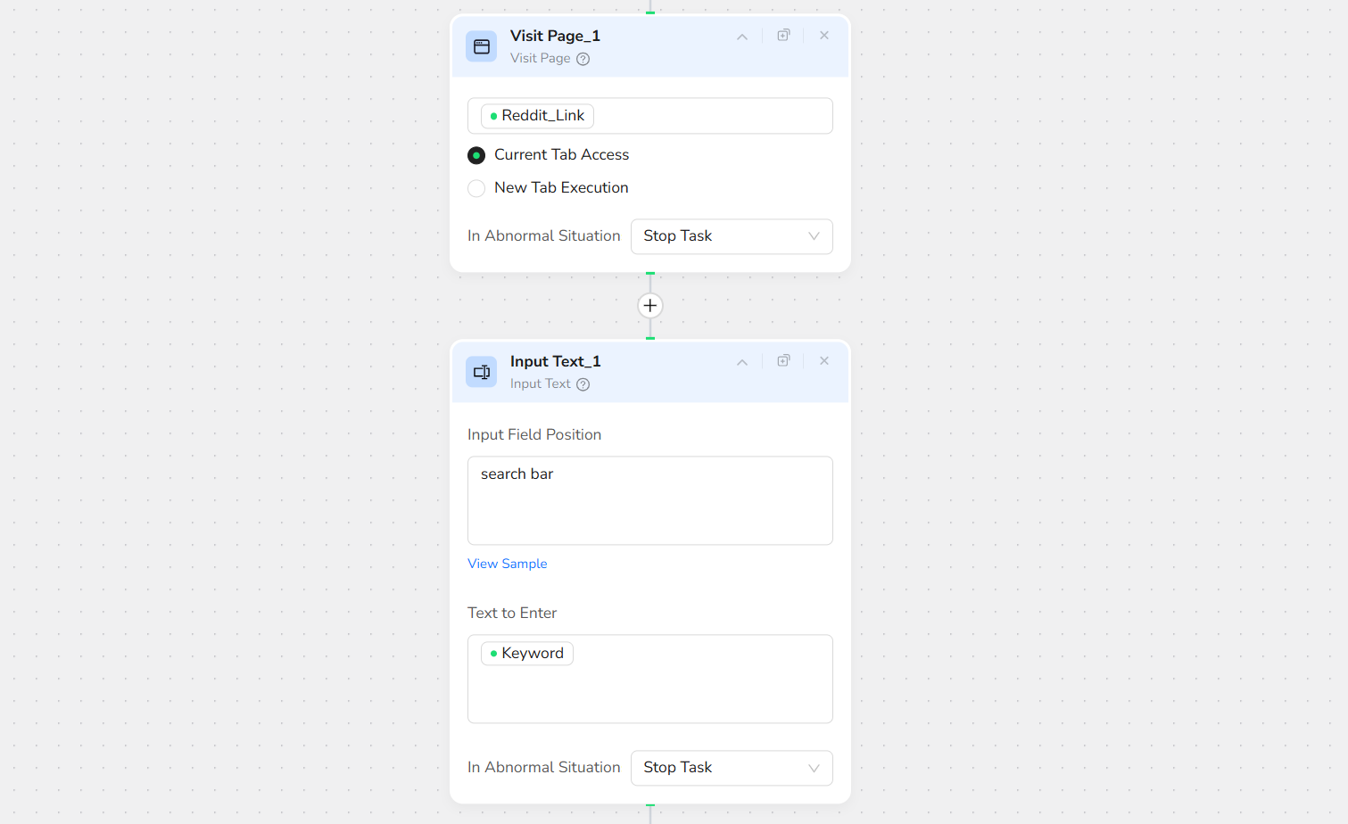Open help for Visit Page type

click(583, 59)
